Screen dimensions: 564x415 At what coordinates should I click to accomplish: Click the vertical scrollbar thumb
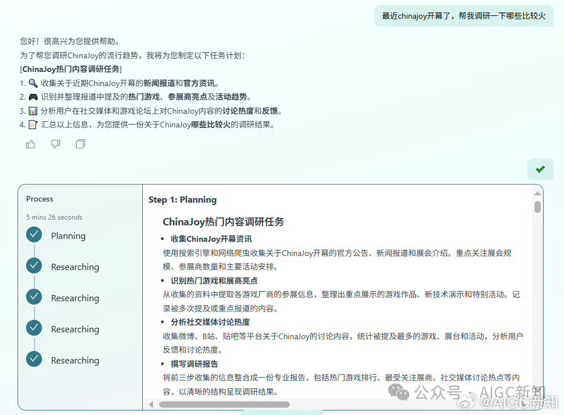pos(537,207)
